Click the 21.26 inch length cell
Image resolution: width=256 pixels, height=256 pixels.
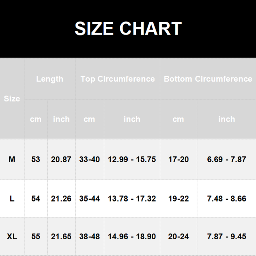click(x=61, y=199)
